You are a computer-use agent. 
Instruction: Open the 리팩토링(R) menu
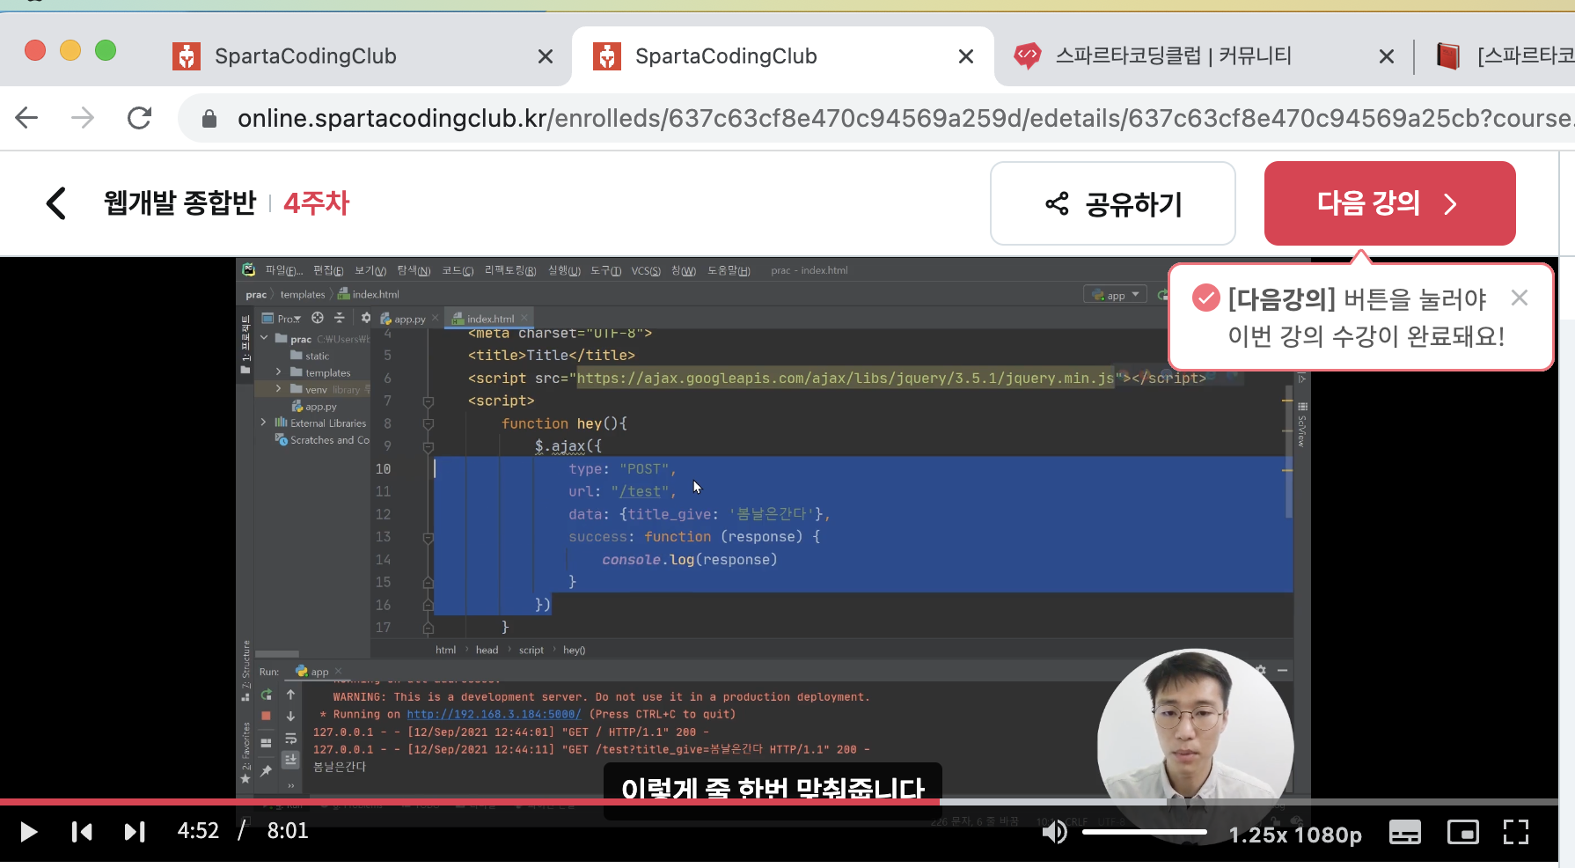click(510, 270)
